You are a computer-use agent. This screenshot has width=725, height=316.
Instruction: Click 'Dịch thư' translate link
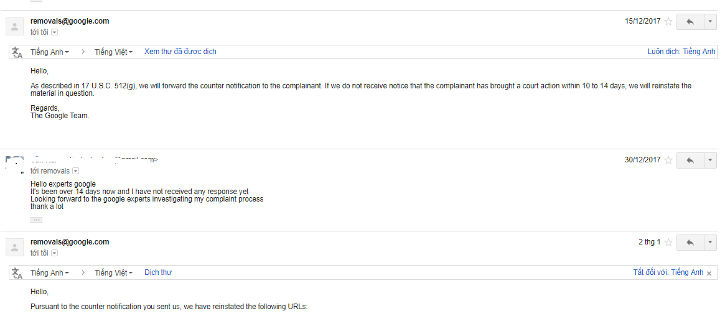coord(158,272)
